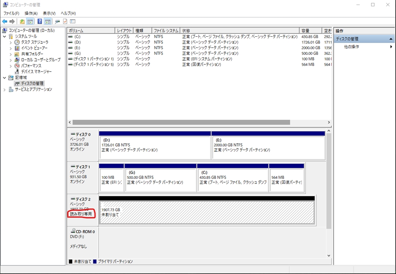This screenshot has width=396, height=274.
Task: Select the 100 MB EFI partition block
Action: click(x=111, y=178)
